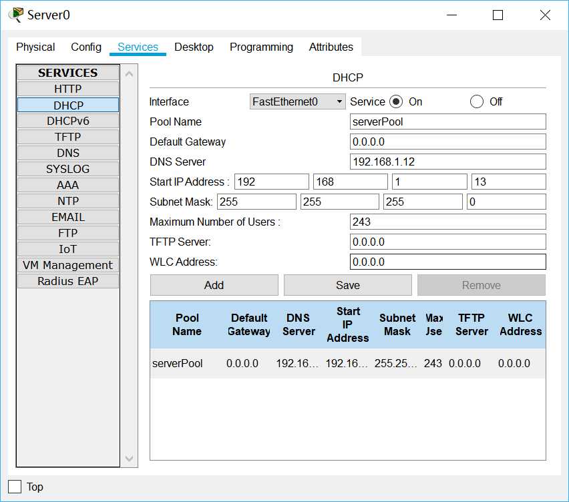The width and height of the screenshot is (569, 502).
Task: Click the services list scroll up arrow
Action: coord(129,74)
